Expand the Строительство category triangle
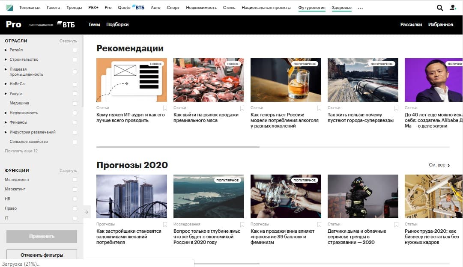463x267 pixels. point(6,59)
